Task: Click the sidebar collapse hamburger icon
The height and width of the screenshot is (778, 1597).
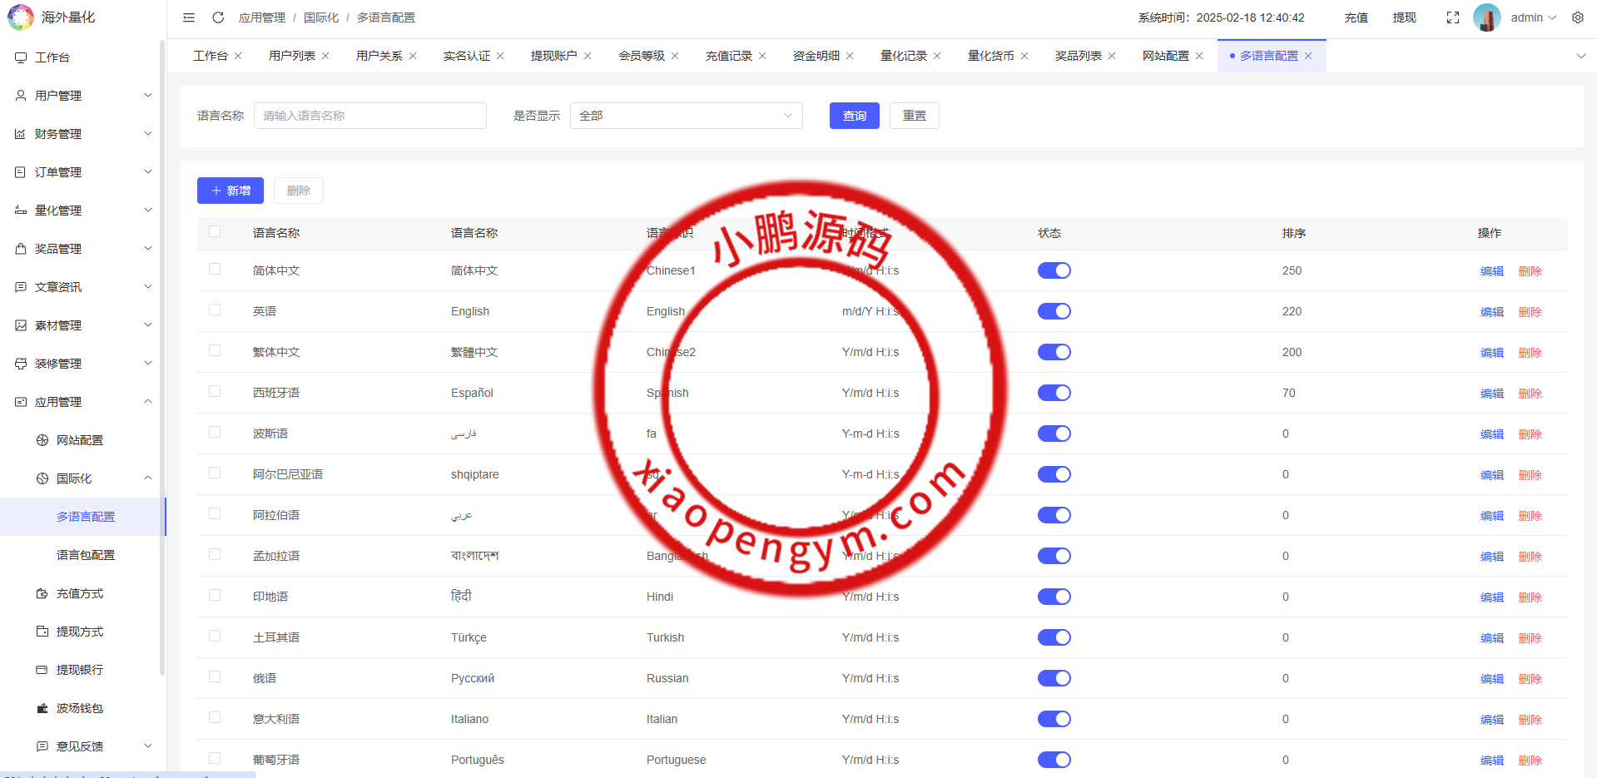Action: 189,17
